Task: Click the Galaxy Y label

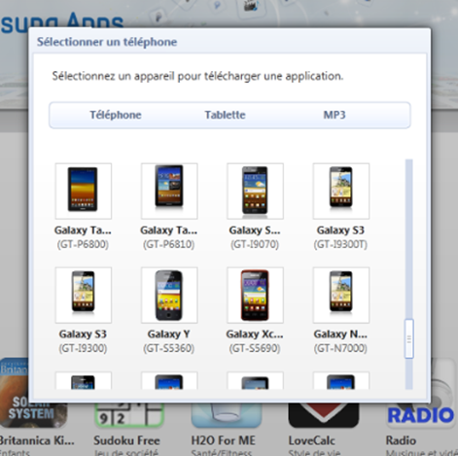Action: 168,333
